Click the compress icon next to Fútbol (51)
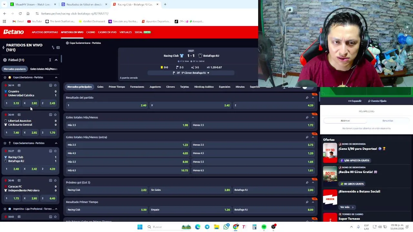This screenshot has height=232, width=413. (50, 60)
